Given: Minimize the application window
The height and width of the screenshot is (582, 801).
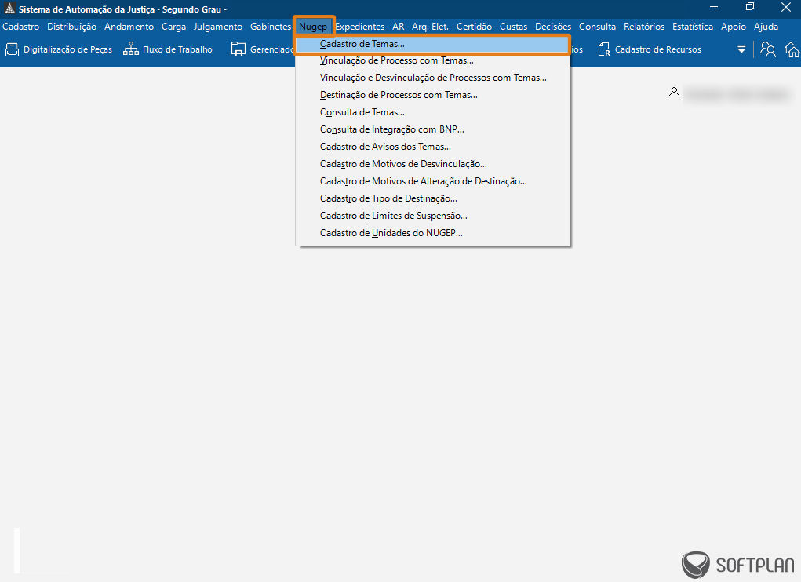Looking at the screenshot, I should click(x=714, y=7).
